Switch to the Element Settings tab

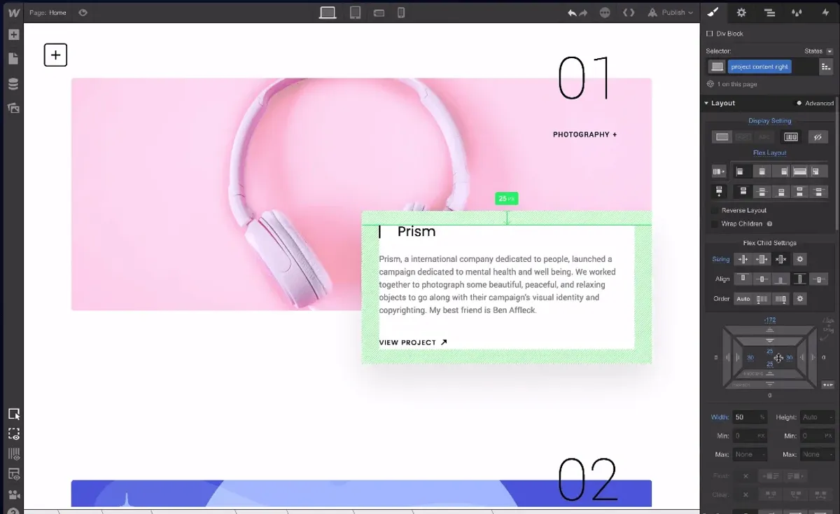point(741,12)
